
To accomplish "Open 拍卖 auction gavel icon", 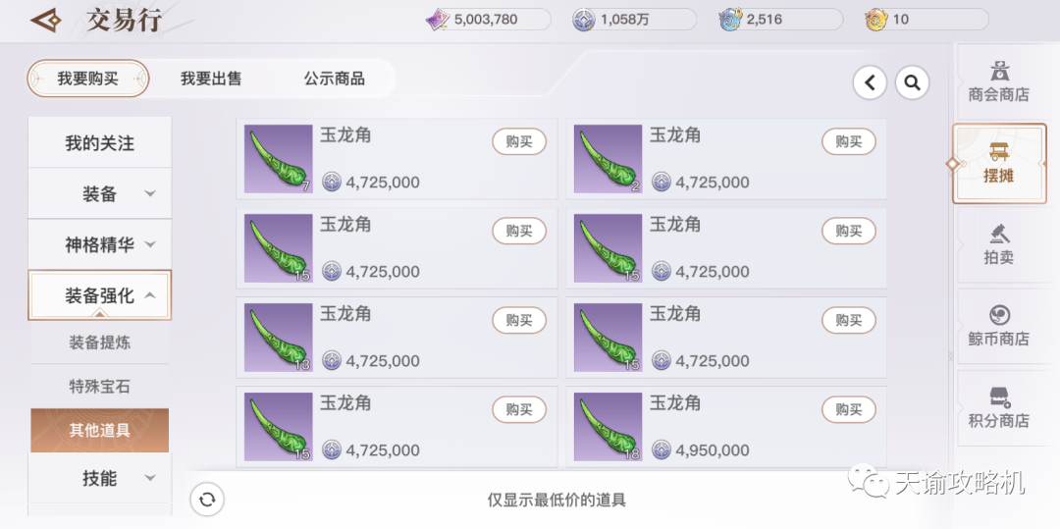I will pos(998,244).
